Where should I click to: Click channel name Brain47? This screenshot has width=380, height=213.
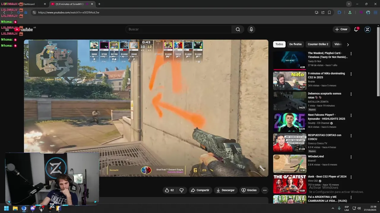coord(312,161)
